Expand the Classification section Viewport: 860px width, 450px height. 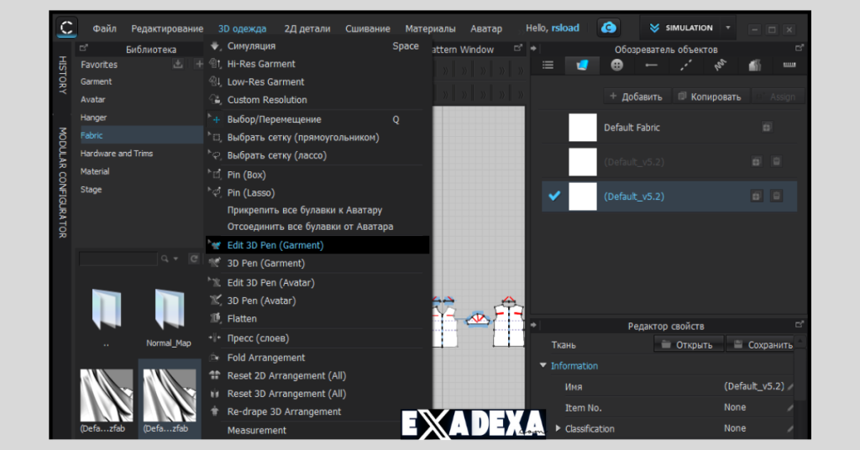558,428
